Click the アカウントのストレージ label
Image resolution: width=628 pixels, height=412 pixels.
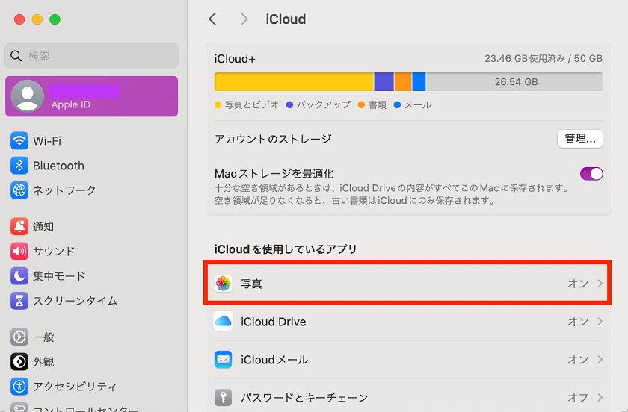273,139
